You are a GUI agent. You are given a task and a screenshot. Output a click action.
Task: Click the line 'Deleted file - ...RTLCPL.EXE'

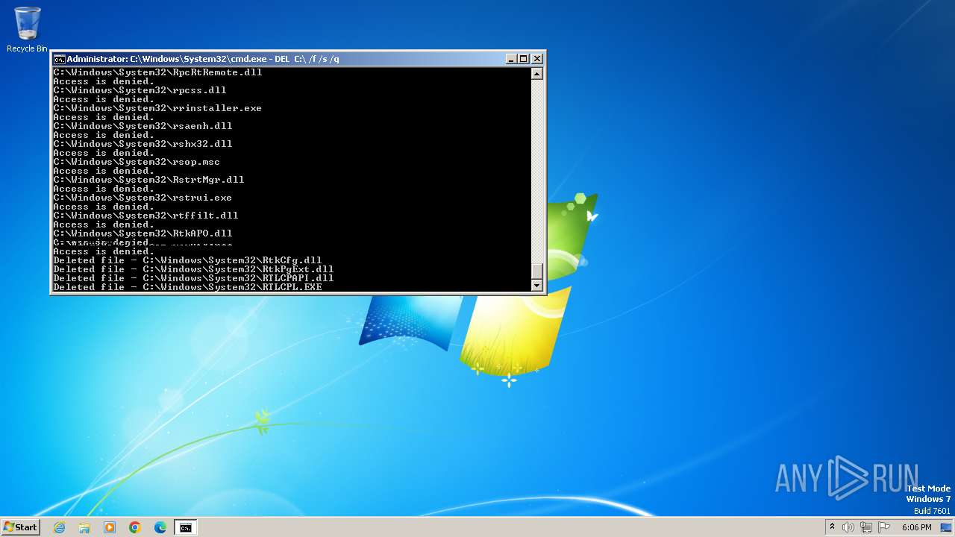pyautogui.click(x=187, y=287)
